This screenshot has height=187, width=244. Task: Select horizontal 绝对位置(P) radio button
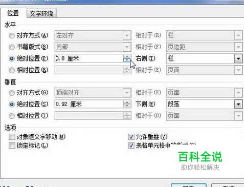(12, 58)
